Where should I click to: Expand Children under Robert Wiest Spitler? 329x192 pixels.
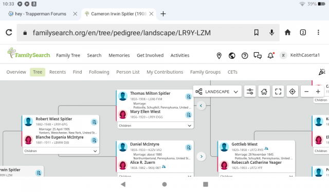pos(61,151)
